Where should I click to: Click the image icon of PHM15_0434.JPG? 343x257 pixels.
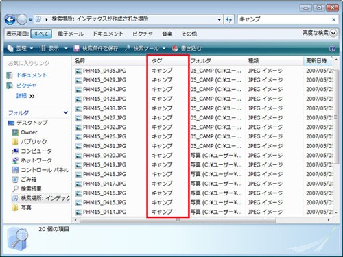coord(79,90)
